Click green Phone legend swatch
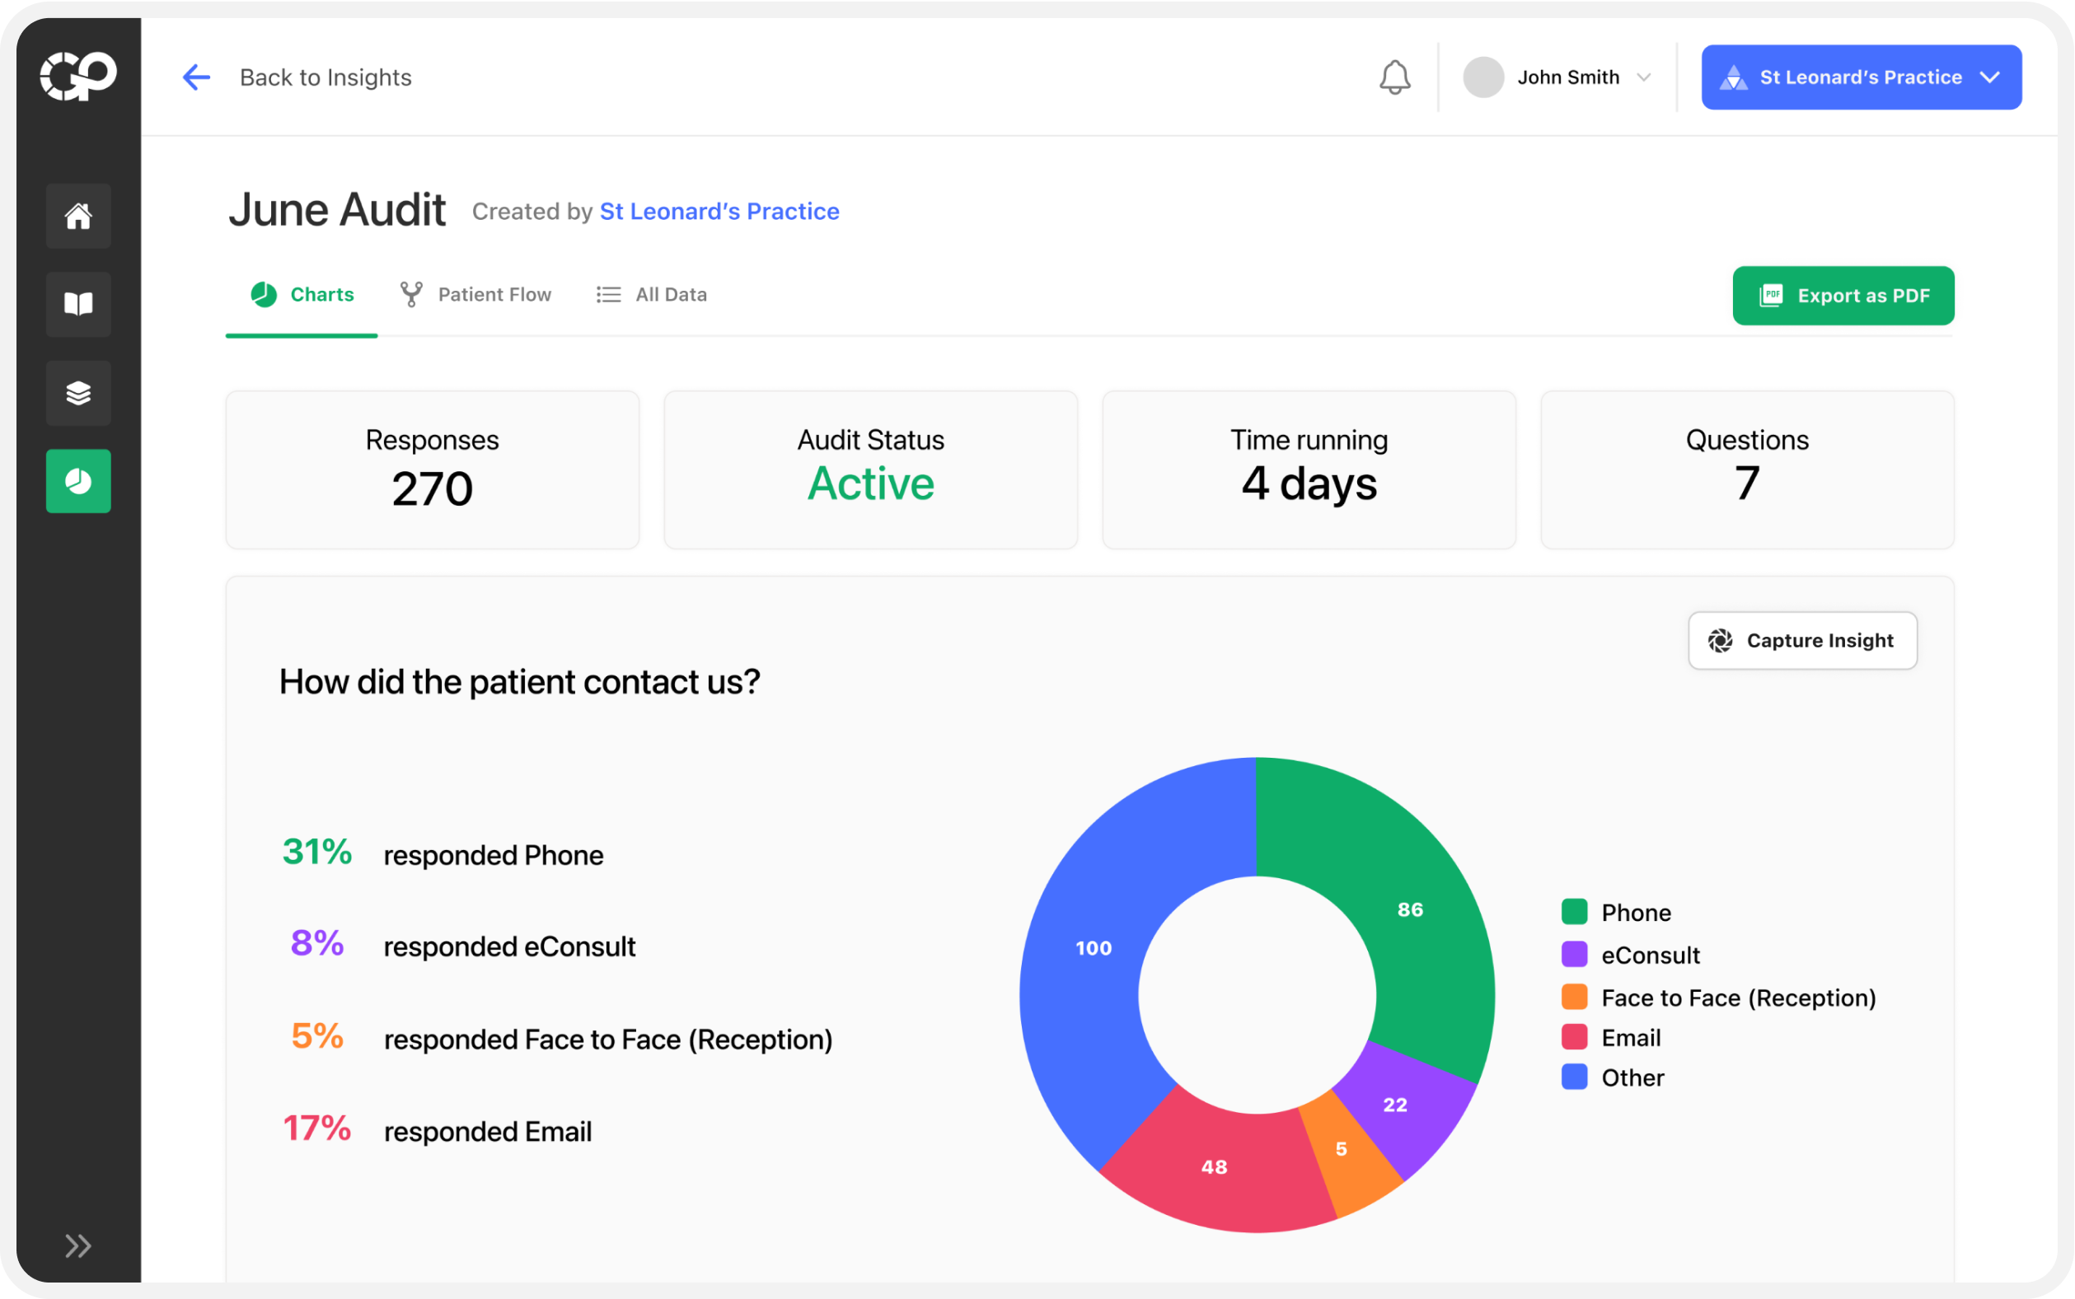Screen dimensions: 2075x1299 click(x=1574, y=912)
